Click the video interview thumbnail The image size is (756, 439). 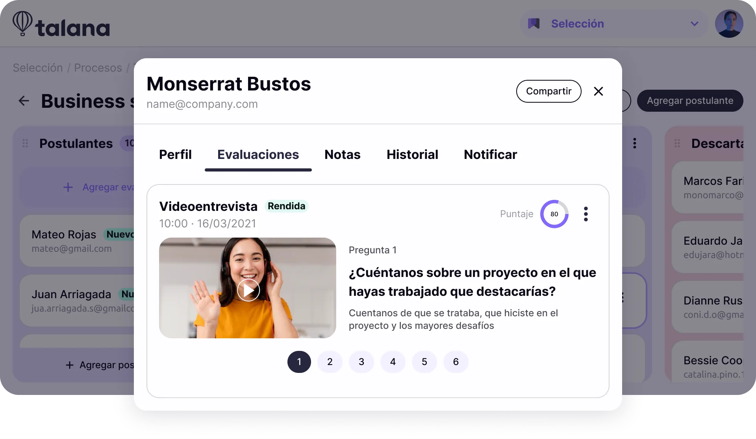click(x=247, y=288)
